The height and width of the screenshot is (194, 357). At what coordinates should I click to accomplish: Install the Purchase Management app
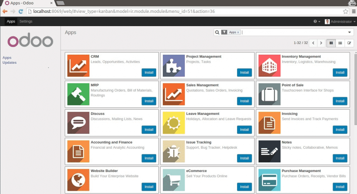tap(340, 187)
